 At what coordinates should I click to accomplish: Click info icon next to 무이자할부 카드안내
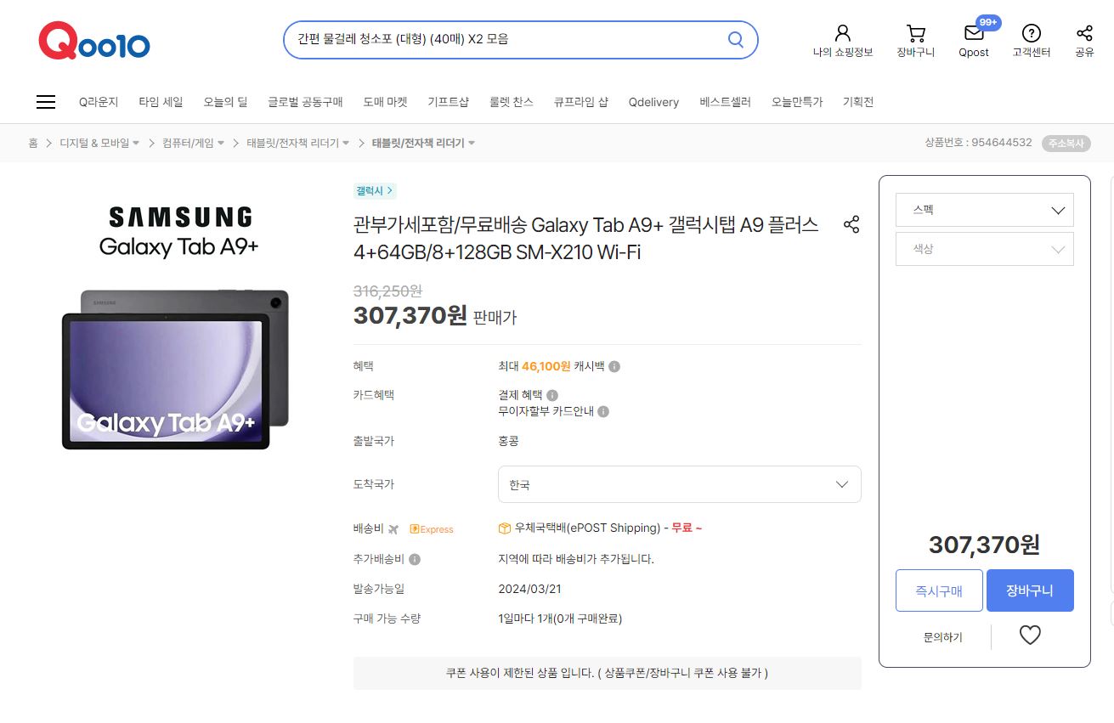603,411
